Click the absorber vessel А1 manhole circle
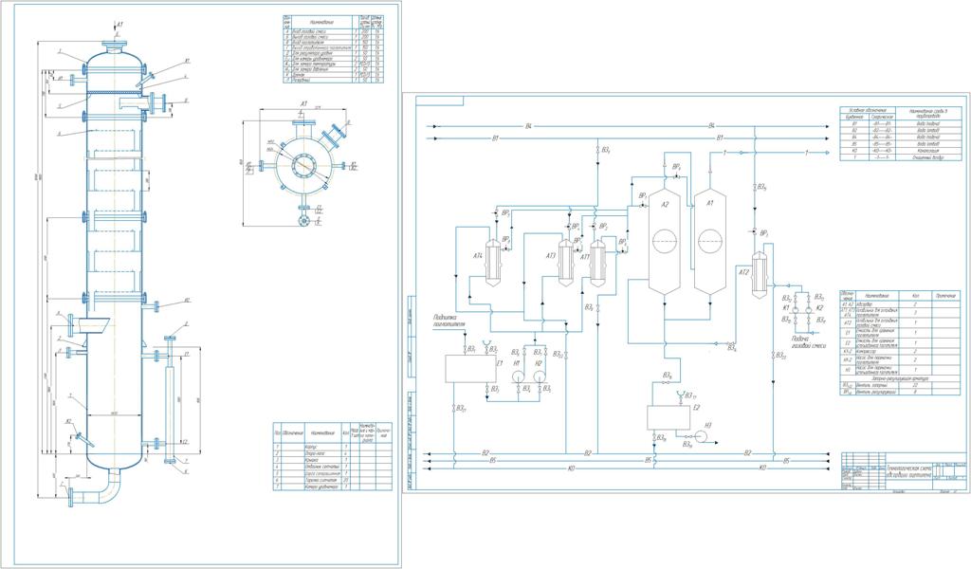 pos(710,241)
